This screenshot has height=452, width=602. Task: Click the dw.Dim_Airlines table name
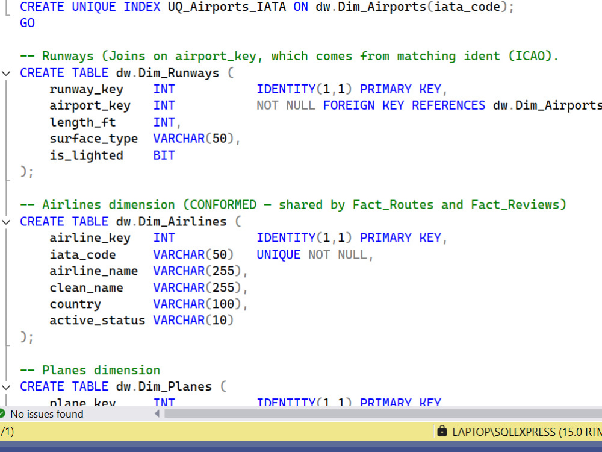[x=171, y=222]
